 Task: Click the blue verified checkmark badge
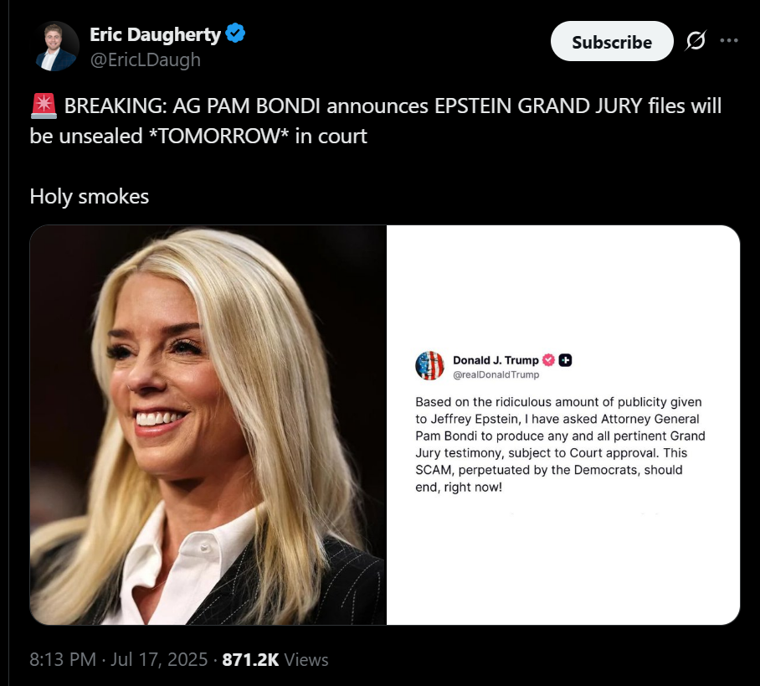(235, 33)
